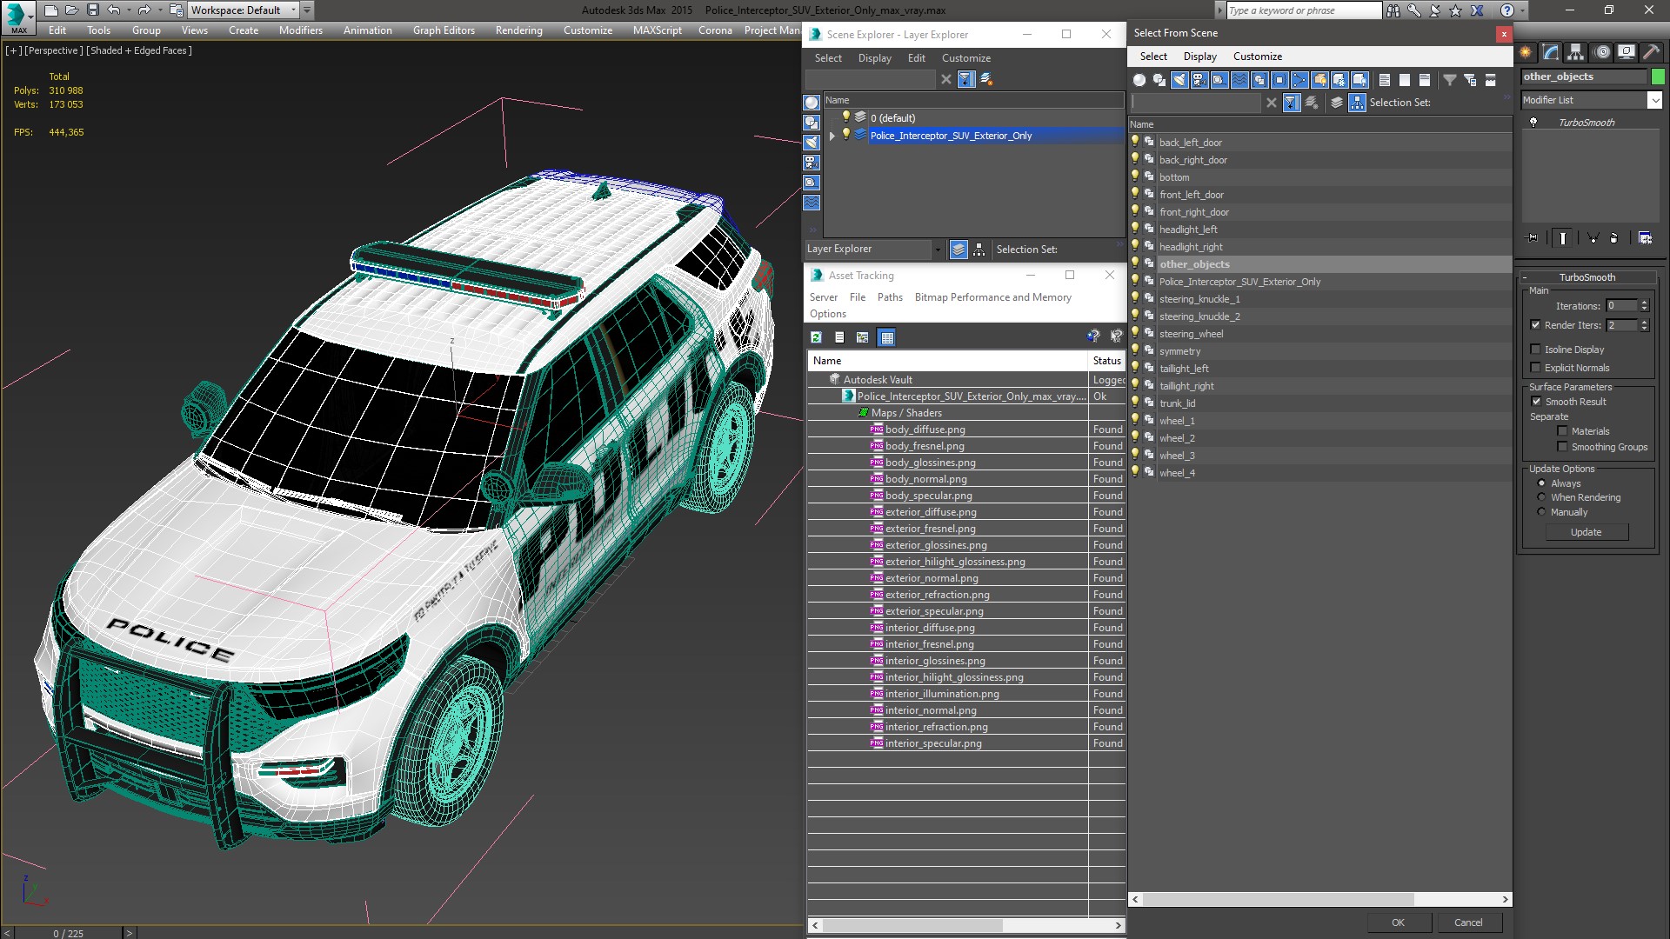Open the Hierarchy command panel tab
Viewport: 1670px width, 939px height.
(1576, 52)
